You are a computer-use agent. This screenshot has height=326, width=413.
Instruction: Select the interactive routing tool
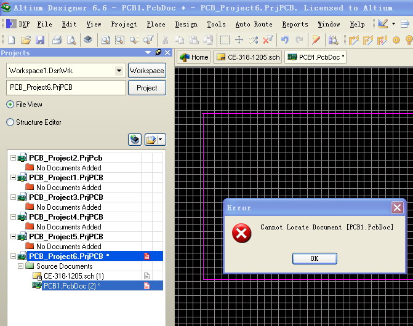353,40
